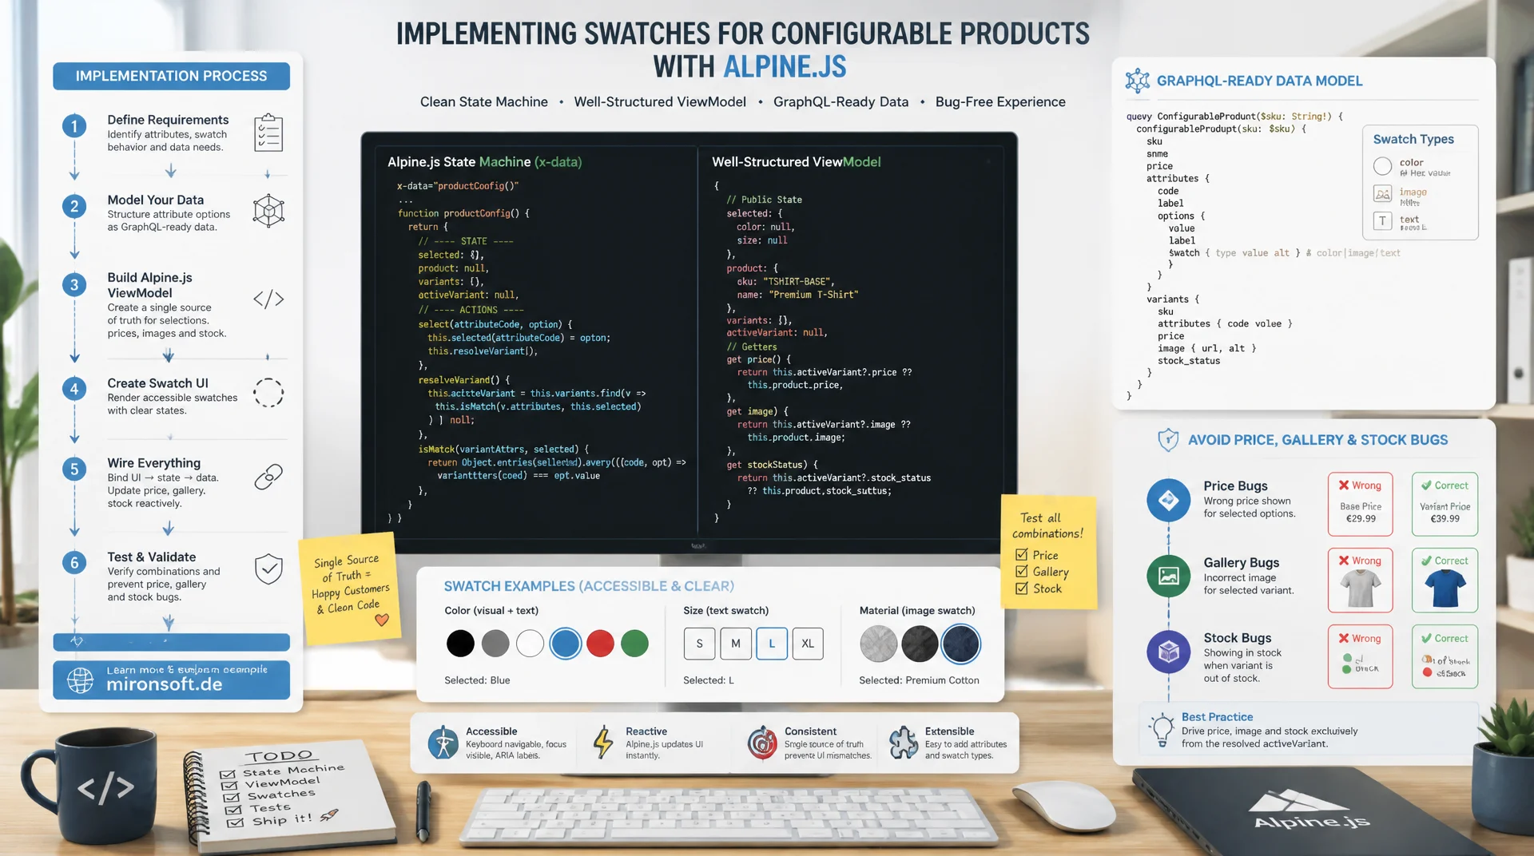Choose the light gray material image swatch
1534x856 pixels.
click(x=878, y=644)
